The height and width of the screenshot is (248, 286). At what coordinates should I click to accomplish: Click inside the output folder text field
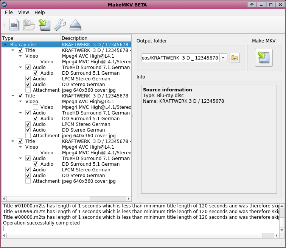pyautogui.click(x=179, y=58)
